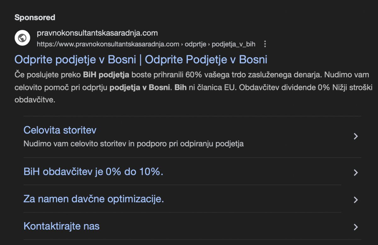Click the Nudimo vam celovito storitev subtitle

tap(134, 144)
